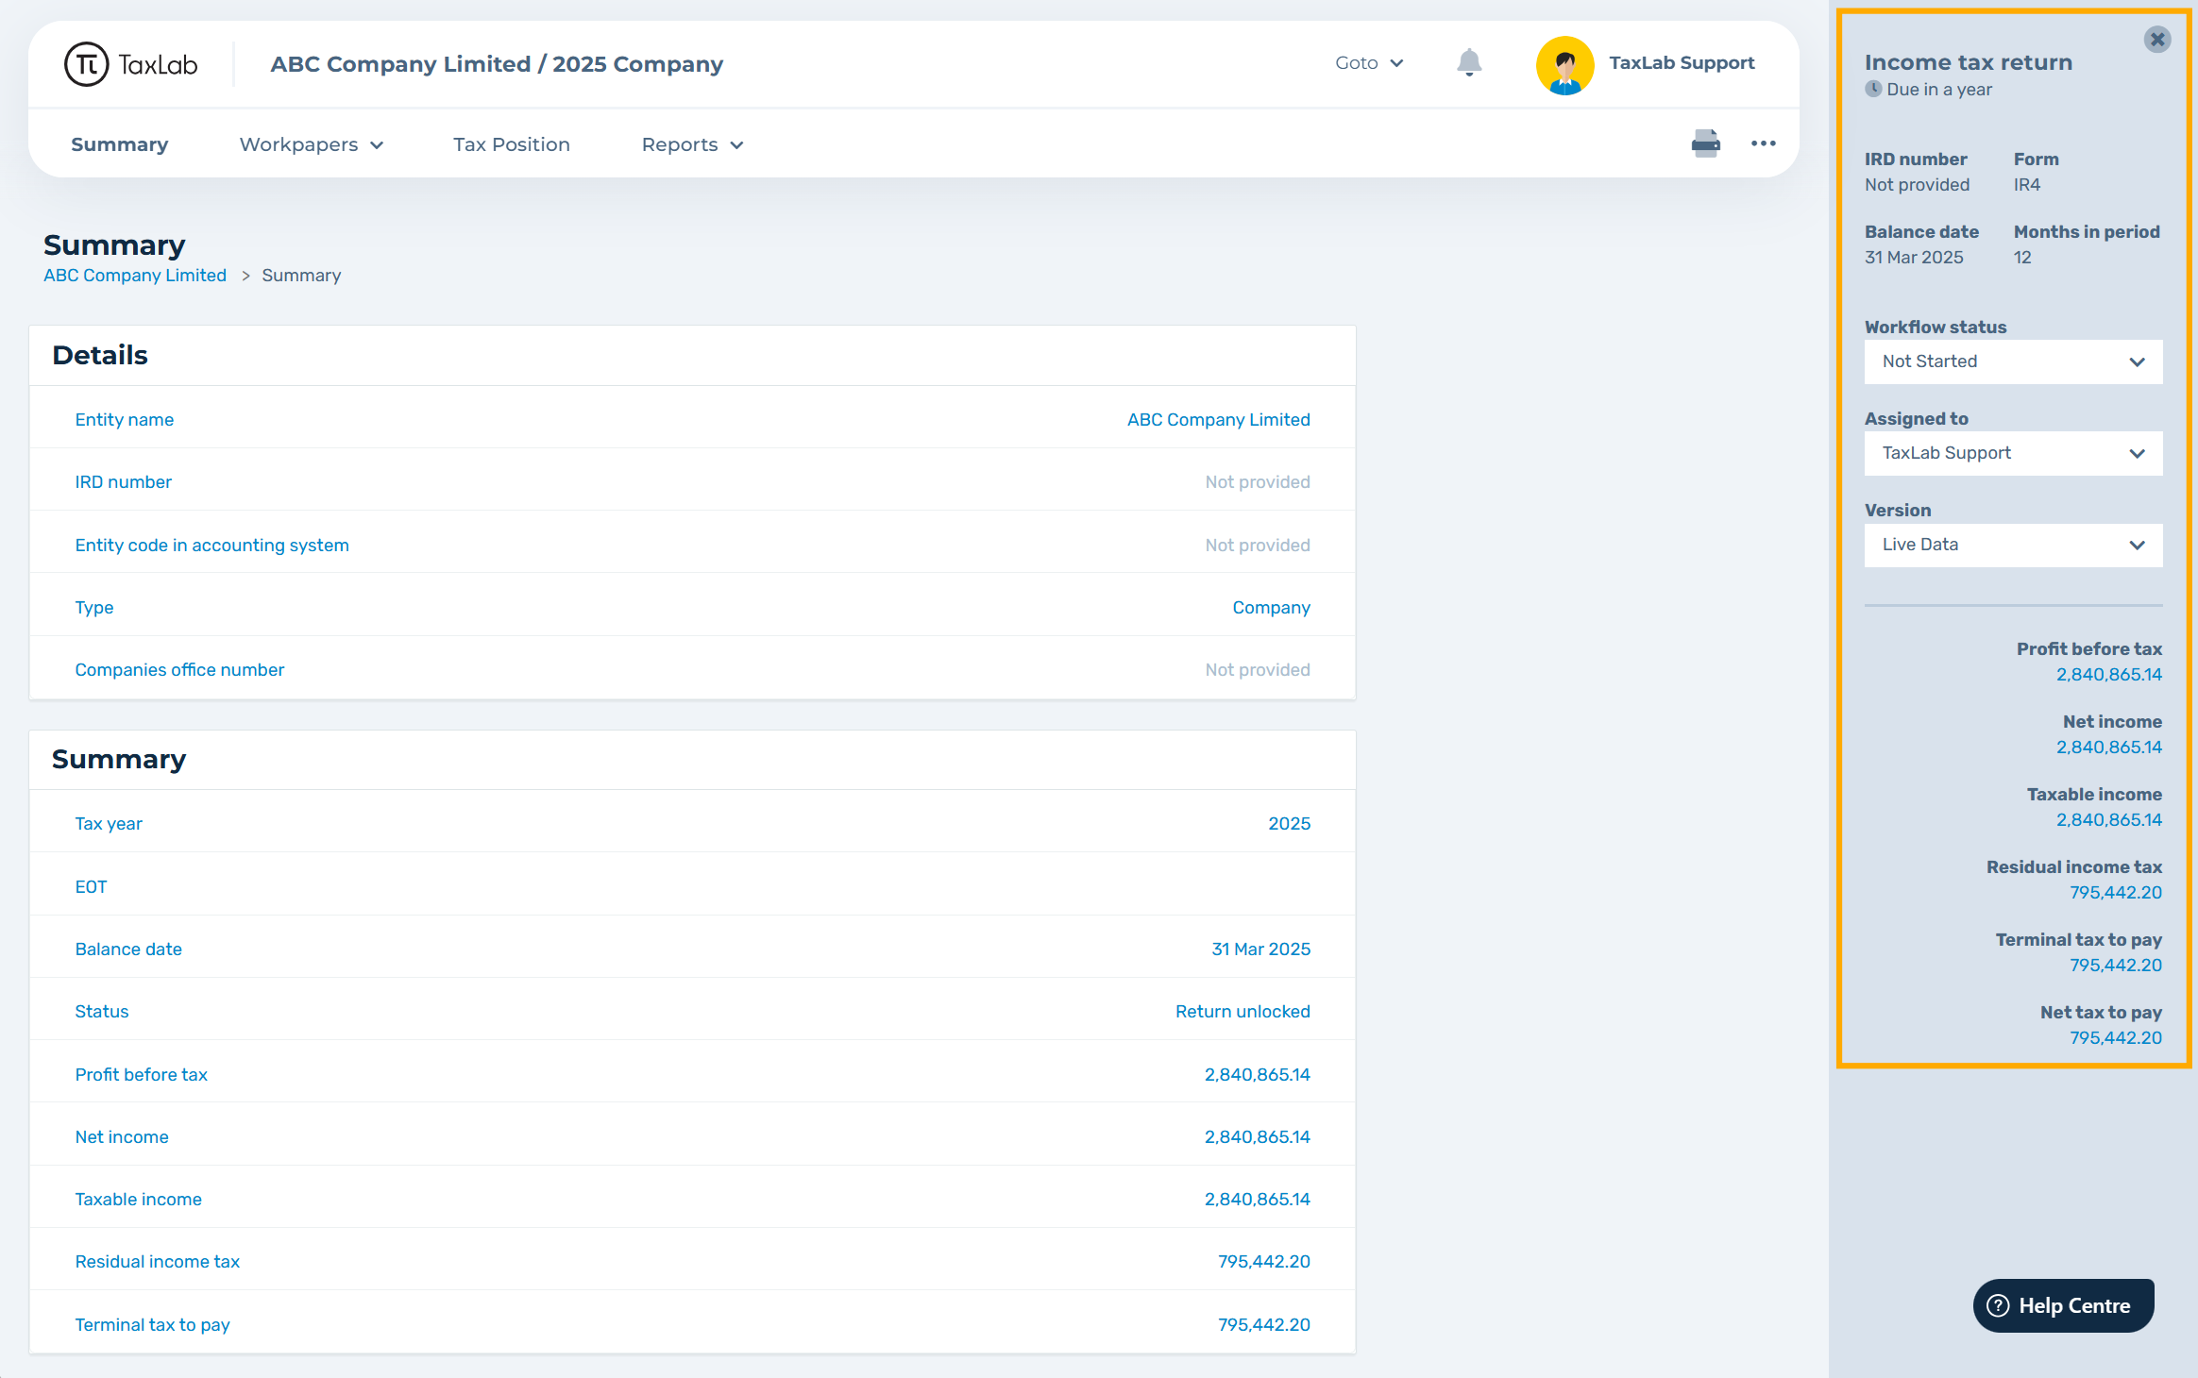
Task: Click the clock icon beside Due in a year
Action: [1873, 90]
